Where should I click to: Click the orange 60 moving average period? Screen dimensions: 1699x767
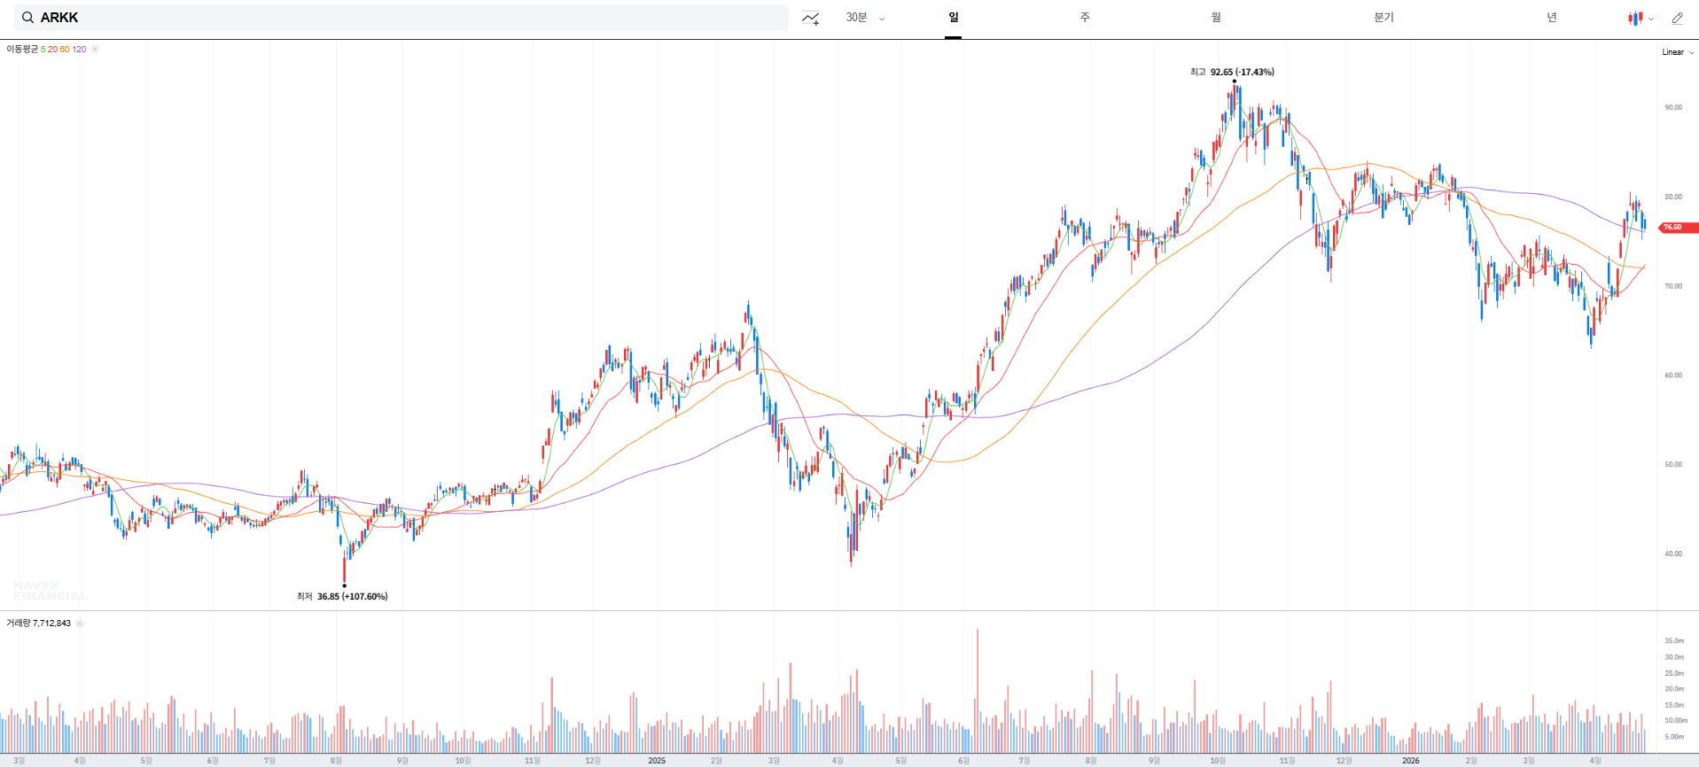click(x=65, y=50)
